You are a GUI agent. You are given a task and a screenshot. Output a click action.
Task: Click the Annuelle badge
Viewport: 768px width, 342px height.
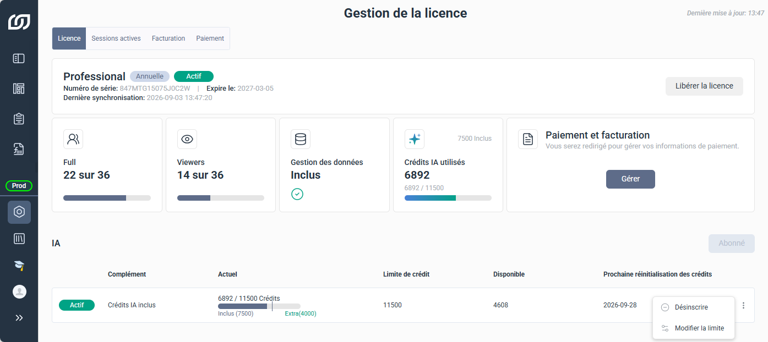(150, 76)
